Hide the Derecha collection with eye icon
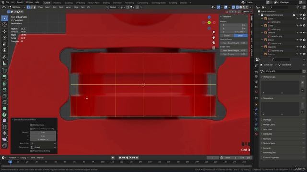The width and height of the screenshot is (307, 172). (301, 33)
